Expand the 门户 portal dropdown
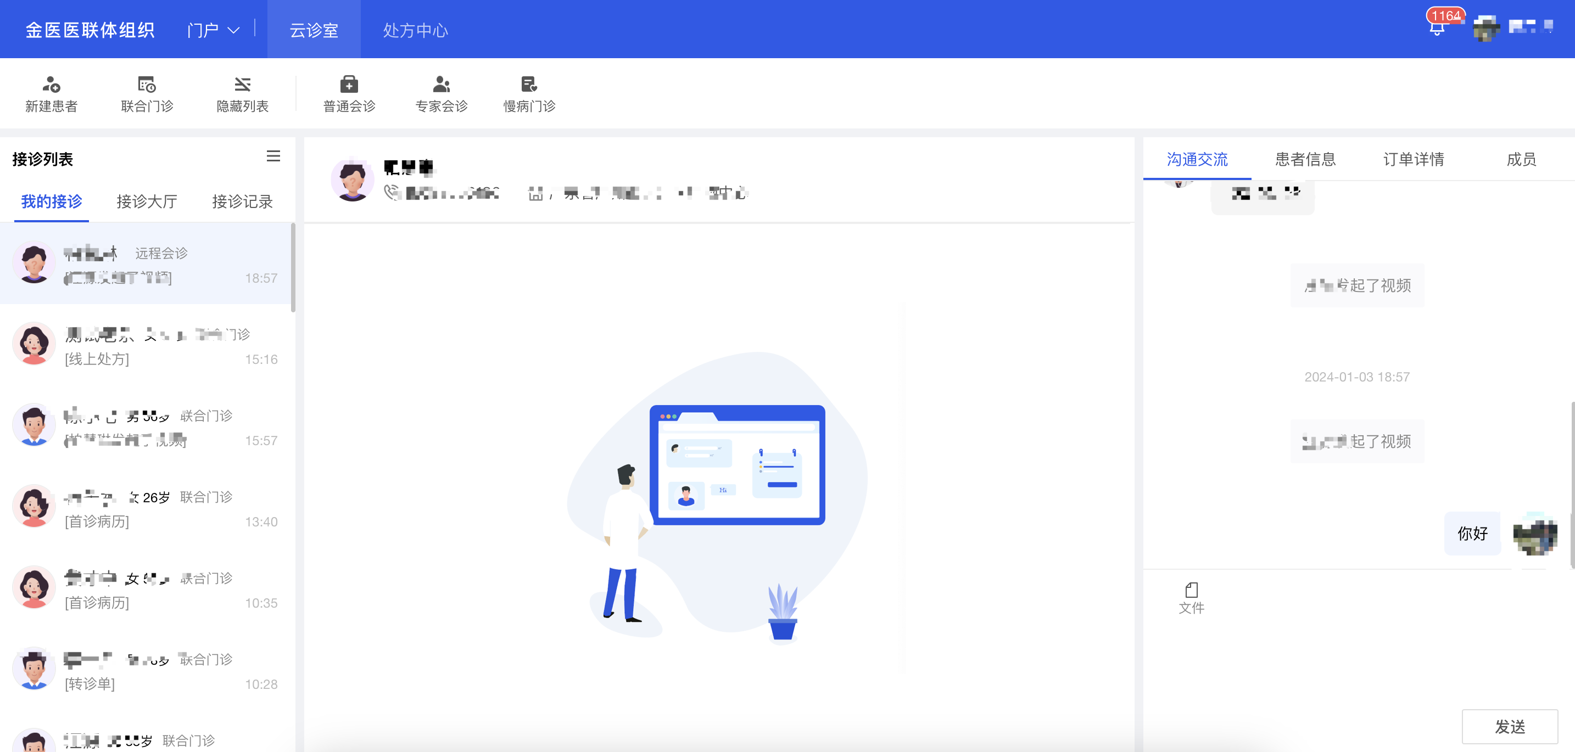 click(214, 30)
